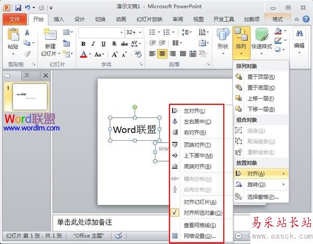Open the Editing binoculars menu
Image resolution: width=313 pixels, height=244 pixels.
click(x=299, y=41)
